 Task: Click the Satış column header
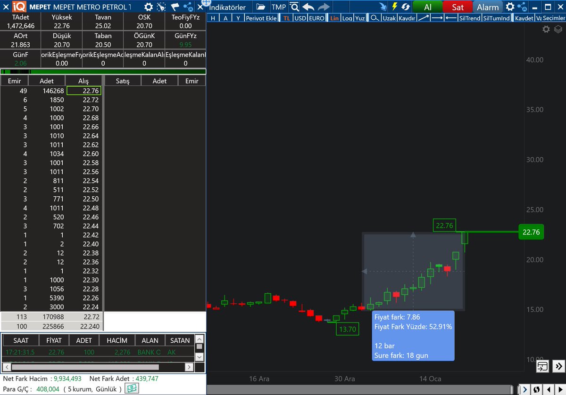(123, 81)
